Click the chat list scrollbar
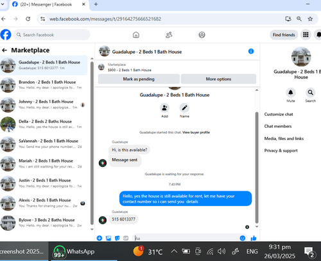The image size is (321, 261). [92, 143]
